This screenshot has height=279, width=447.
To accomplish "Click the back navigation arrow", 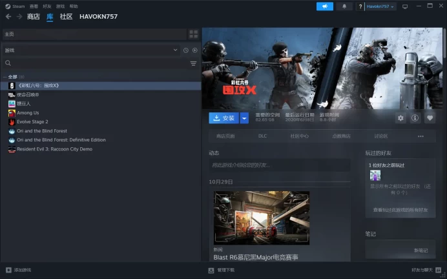I will (x=8, y=17).
